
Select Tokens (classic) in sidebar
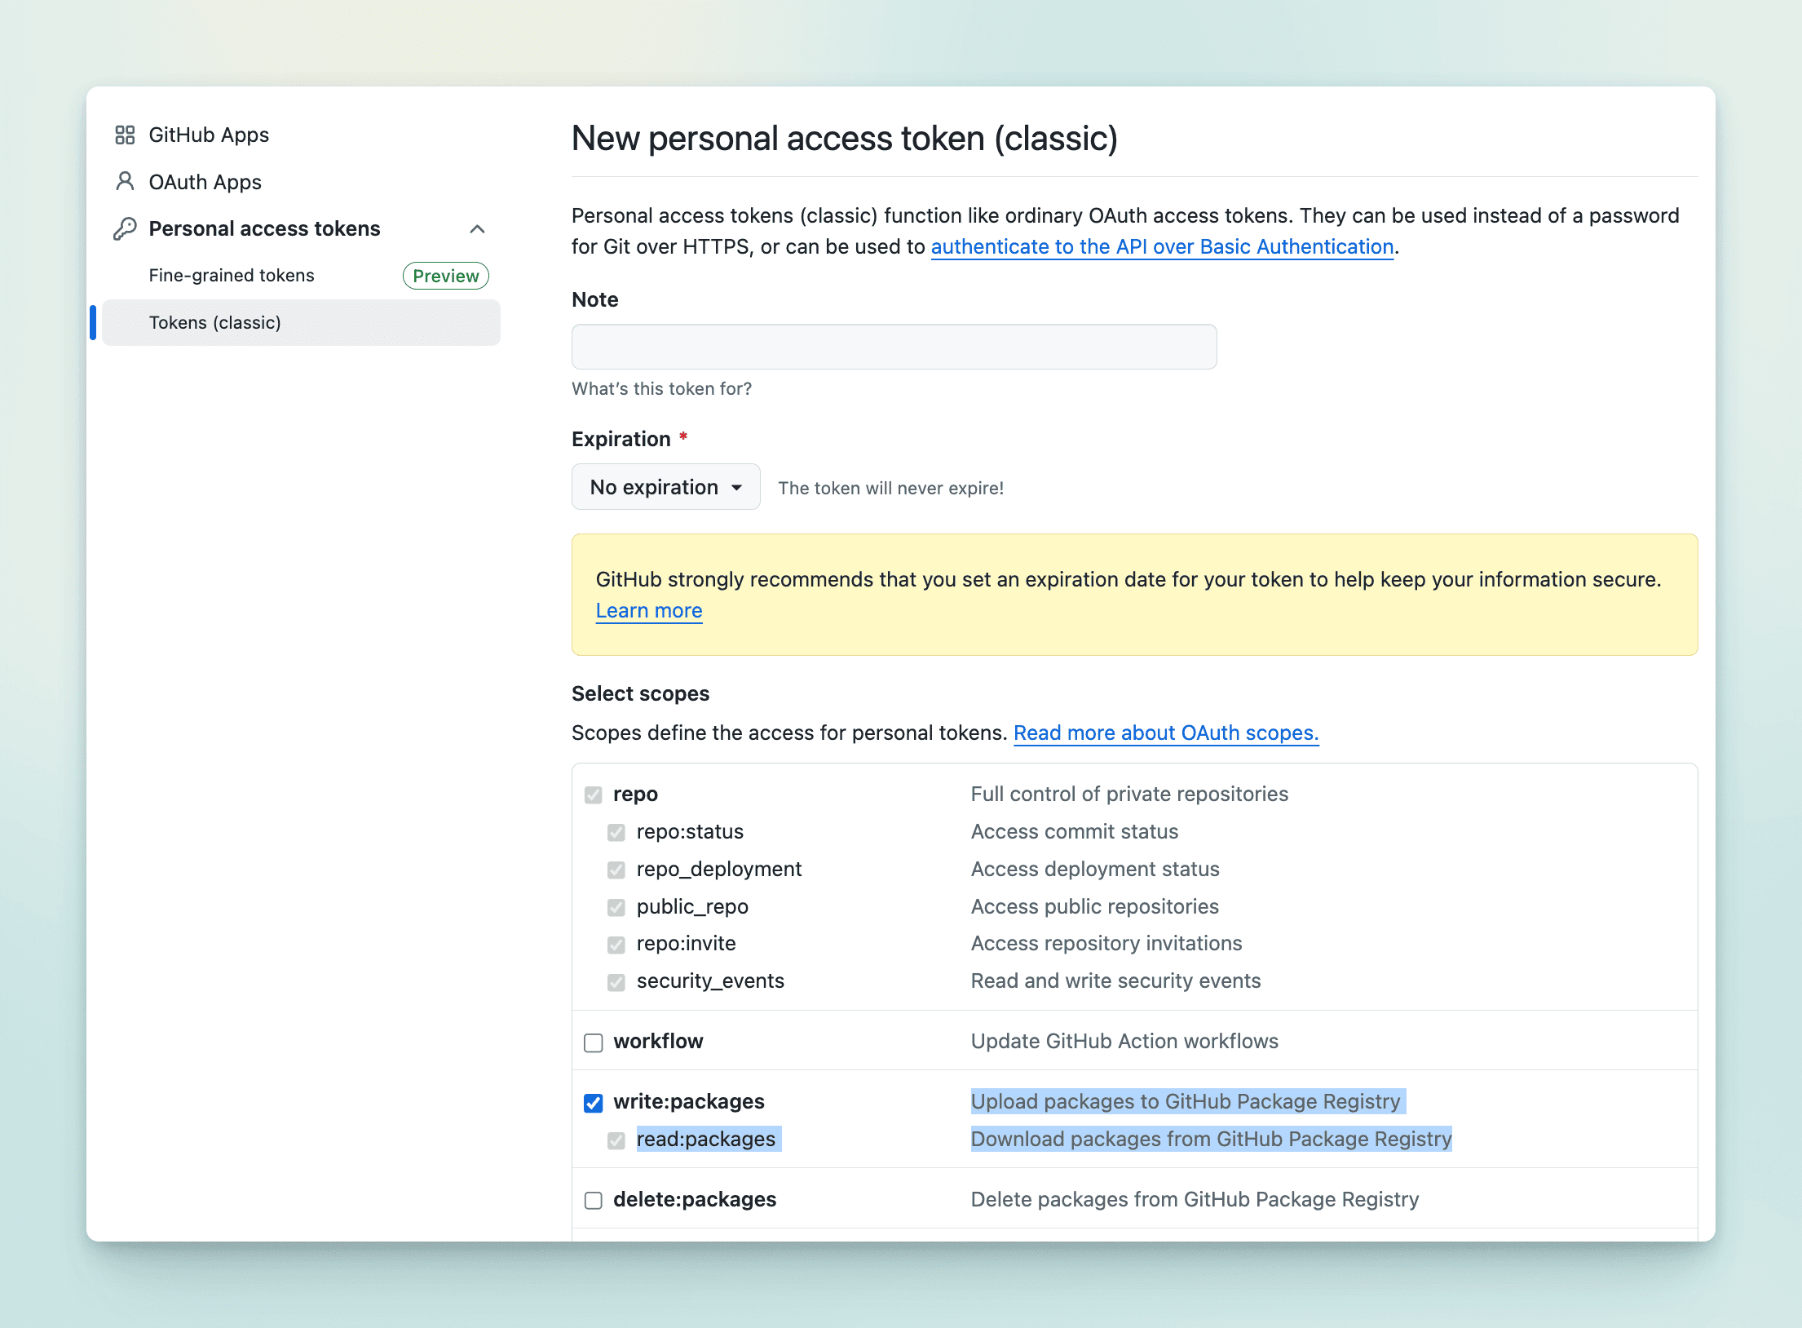(215, 323)
